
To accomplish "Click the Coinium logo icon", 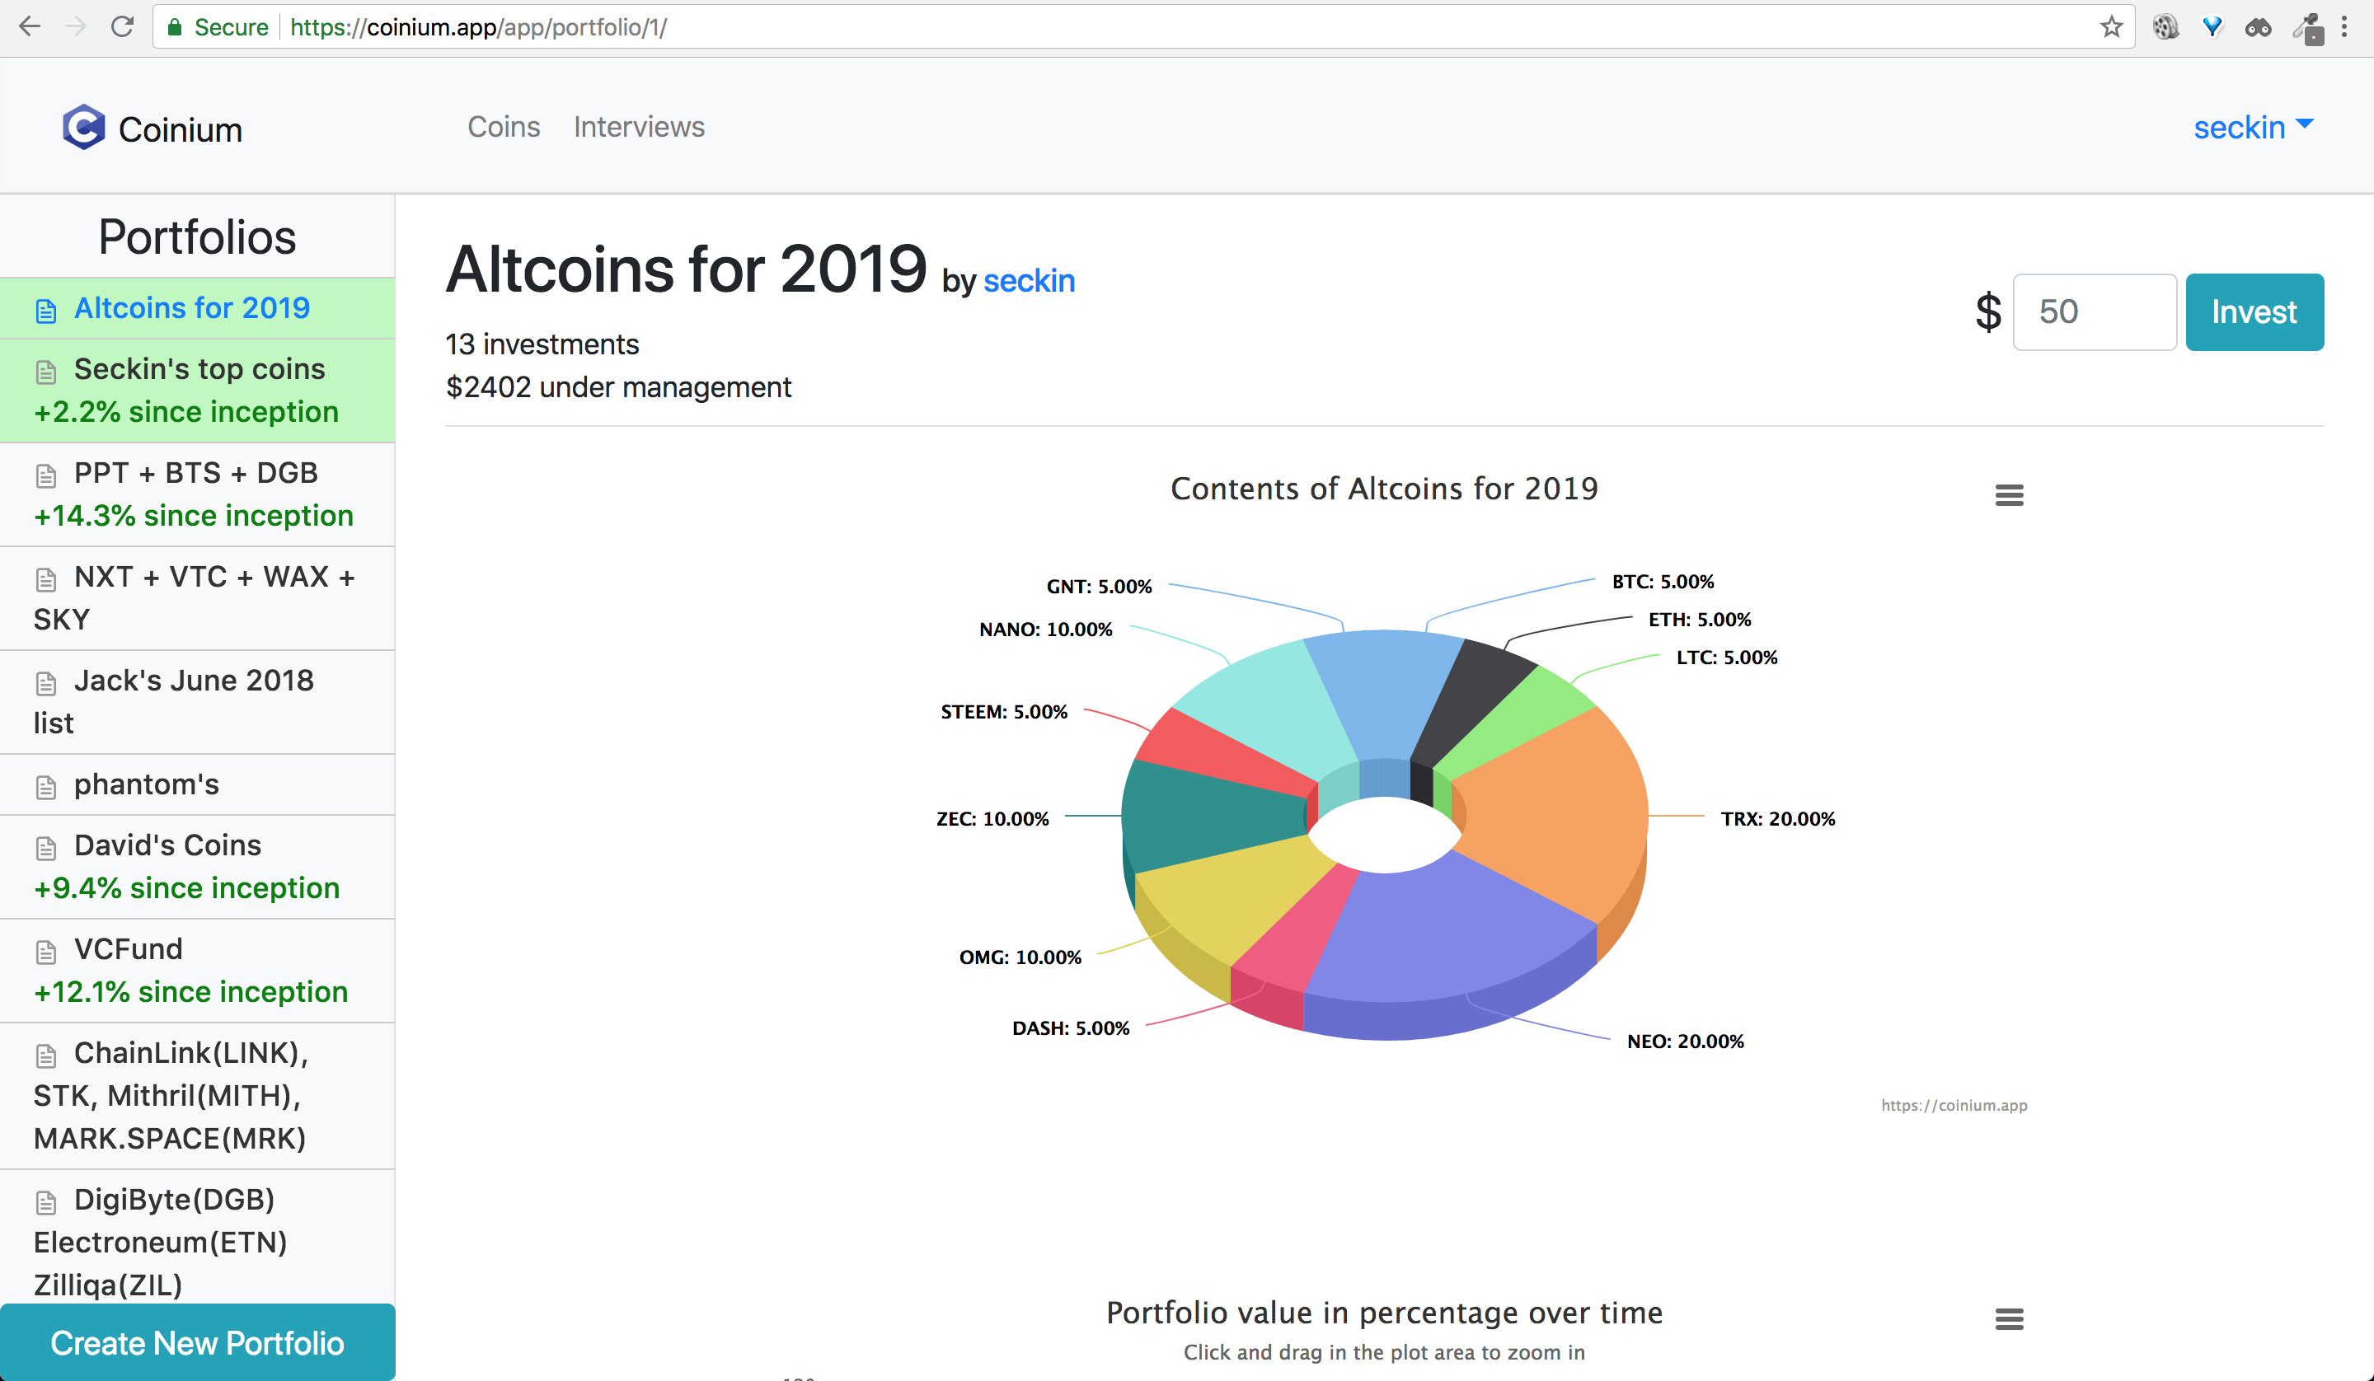I will [84, 127].
